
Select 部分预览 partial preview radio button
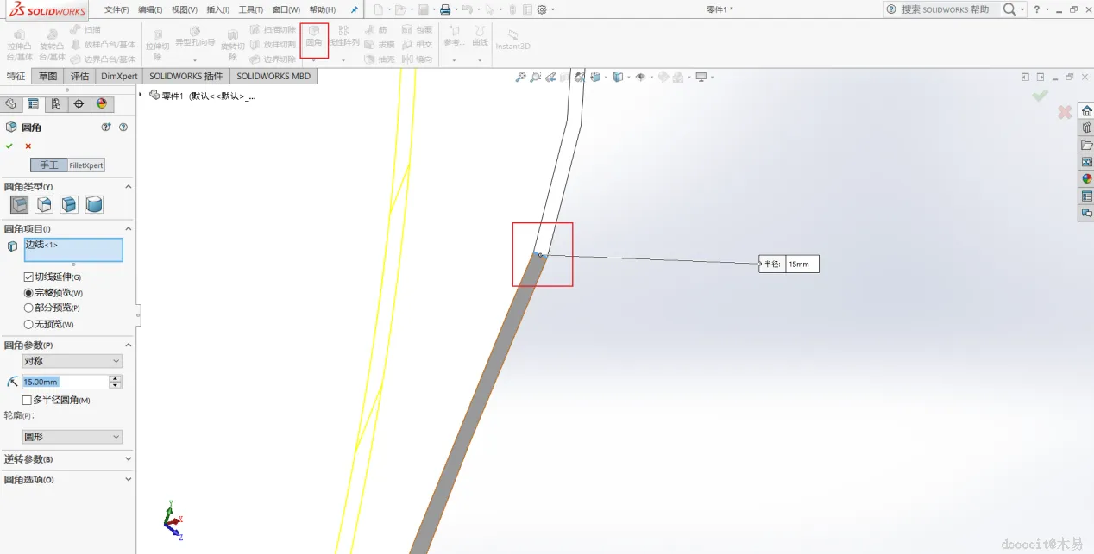[28, 308]
